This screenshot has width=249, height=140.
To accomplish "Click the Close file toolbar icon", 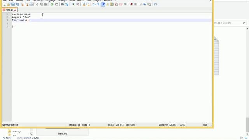I will (22, 4).
